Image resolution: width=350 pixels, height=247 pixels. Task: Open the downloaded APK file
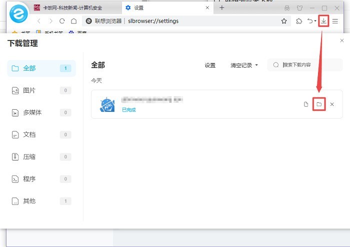click(306, 104)
